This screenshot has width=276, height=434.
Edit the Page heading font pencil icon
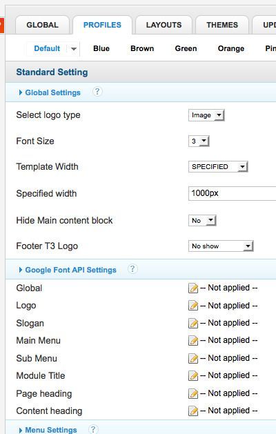click(x=193, y=393)
